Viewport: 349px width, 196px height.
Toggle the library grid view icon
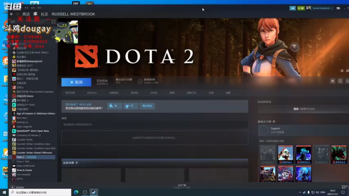click(x=53, y=21)
